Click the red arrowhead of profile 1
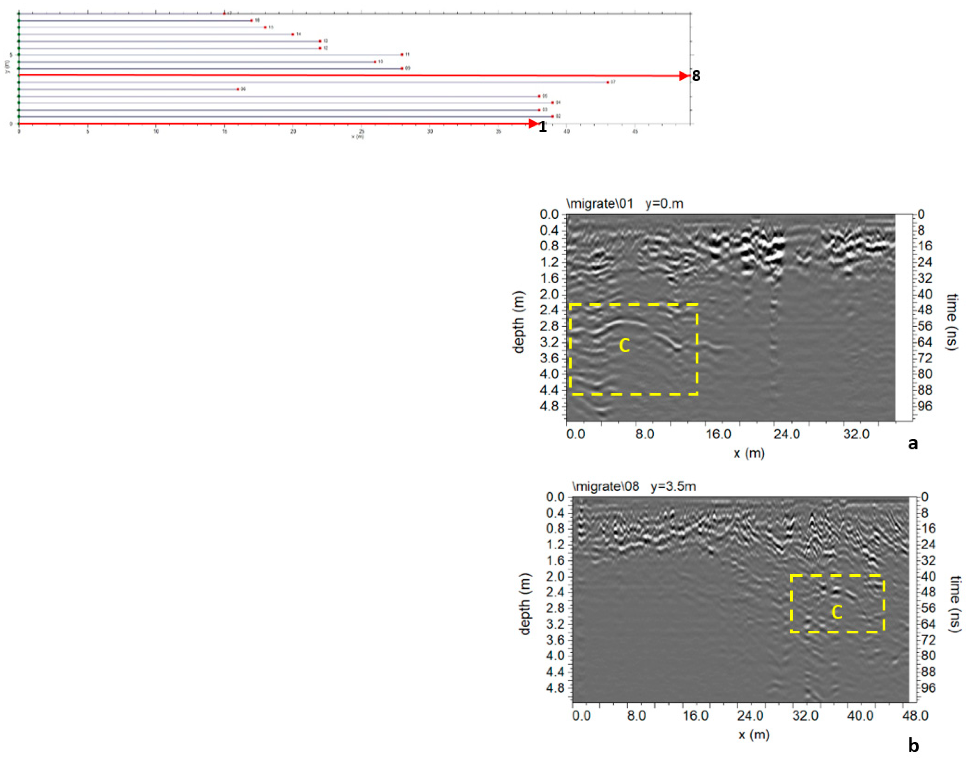 (x=533, y=123)
